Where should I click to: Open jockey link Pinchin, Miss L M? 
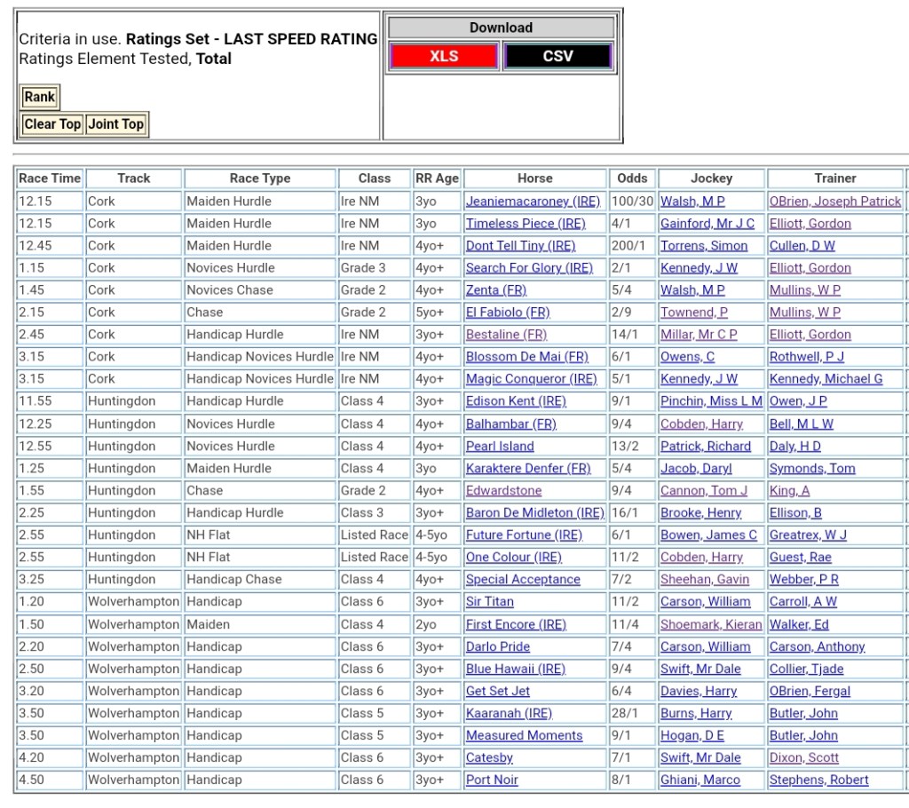tap(711, 401)
